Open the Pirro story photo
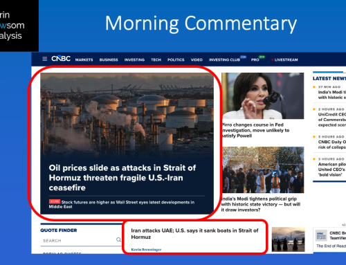346x265 pixels. pyautogui.click(x=262, y=95)
